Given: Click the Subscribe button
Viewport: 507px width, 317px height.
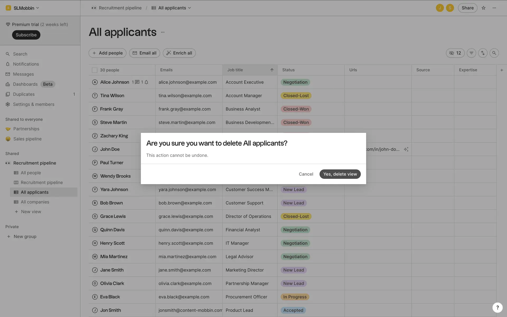Looking at the screenshot, I should coord(26,35).
